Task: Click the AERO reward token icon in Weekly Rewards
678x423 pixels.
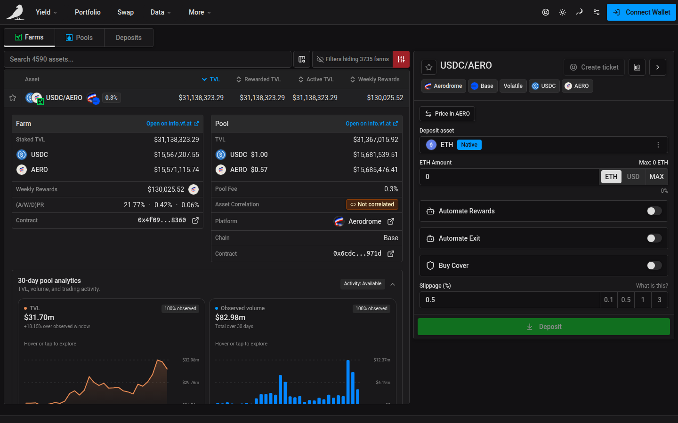Action: tap(194, 189)
